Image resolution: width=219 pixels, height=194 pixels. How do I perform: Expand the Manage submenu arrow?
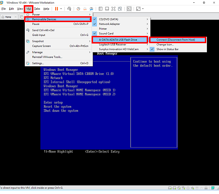[x=90, y=52]
